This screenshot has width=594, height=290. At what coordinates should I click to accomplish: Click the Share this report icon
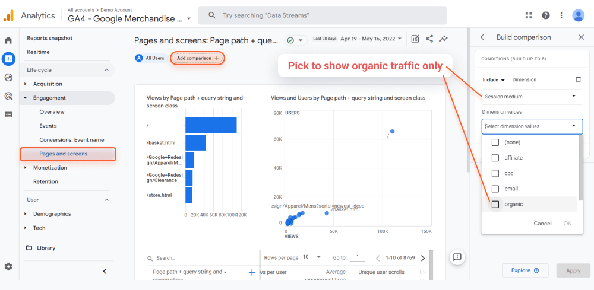(429, 39)
